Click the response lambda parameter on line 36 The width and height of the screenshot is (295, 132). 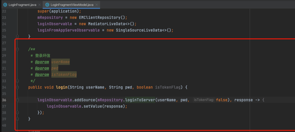[x=244, y=100]
